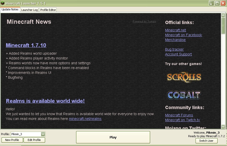Minimize the Minecraft Launcher window
The height and width of the screenshot is (146, 227).
pos(211,3)
